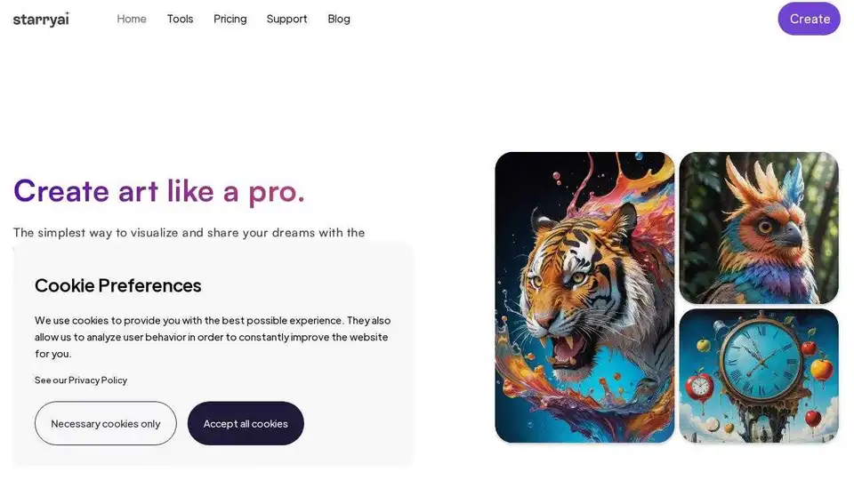Click the starryai logo
This screenshot has height=480, width=854.
pyautogui.click(x=41, y=19)
